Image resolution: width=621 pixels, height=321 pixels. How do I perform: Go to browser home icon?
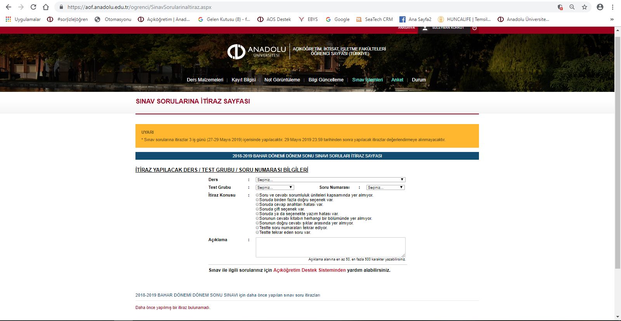click(46, 7)
